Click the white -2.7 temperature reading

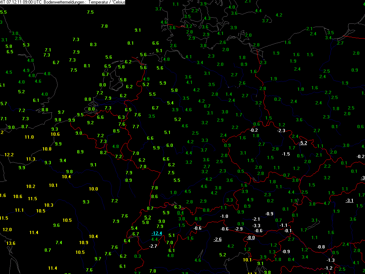point(153,246)
